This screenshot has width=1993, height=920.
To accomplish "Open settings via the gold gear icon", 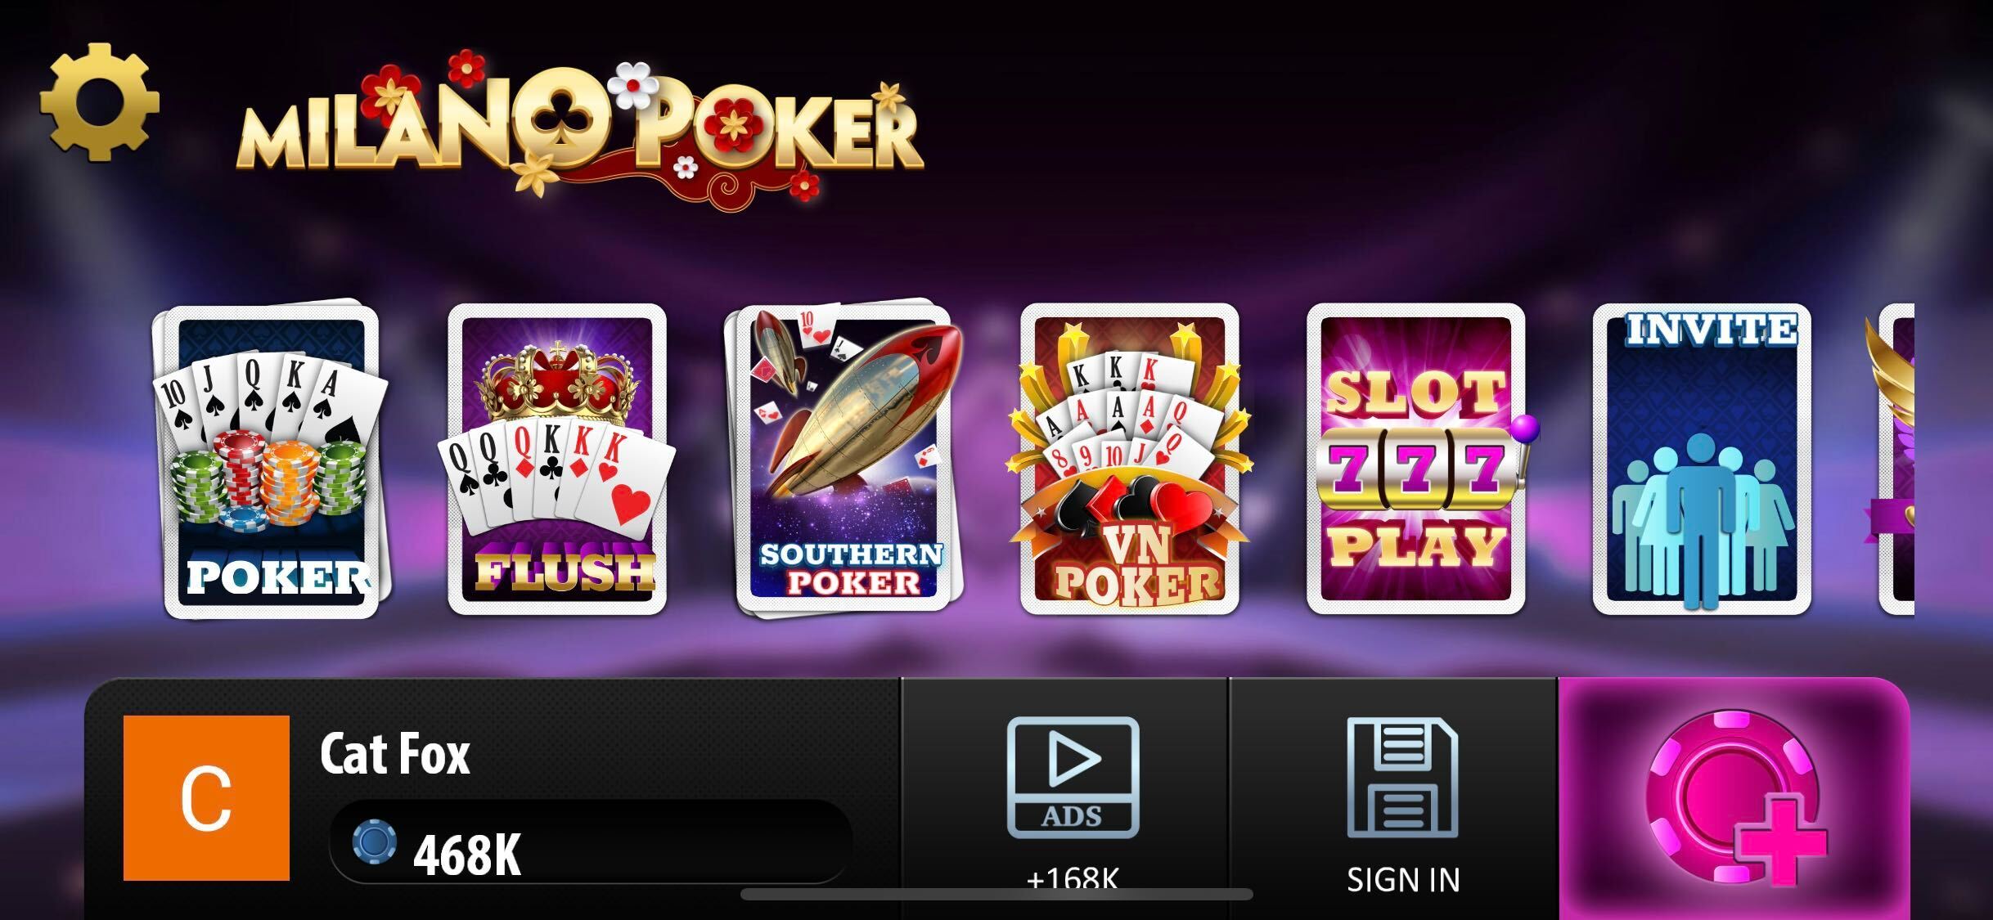I will (99, 102).
